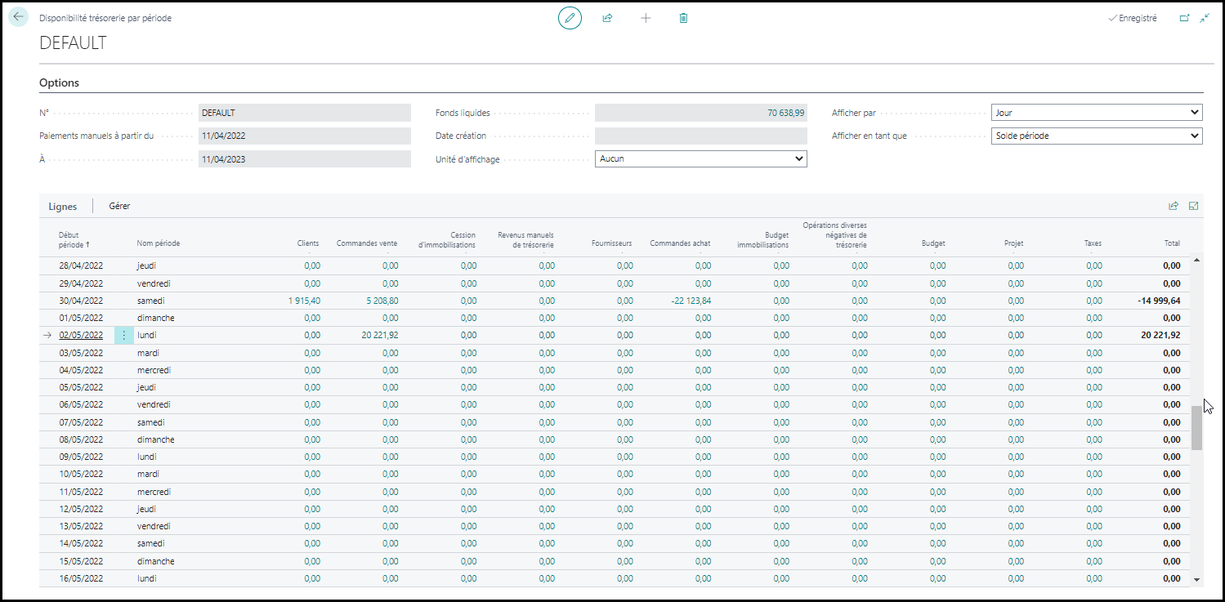Open the -22 123,84 Commandes achat amount

point(690,301)
